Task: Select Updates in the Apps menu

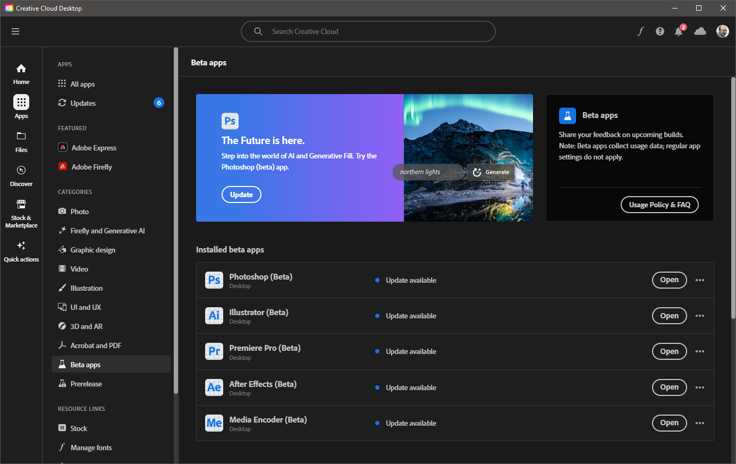Action: pos(83,103)
